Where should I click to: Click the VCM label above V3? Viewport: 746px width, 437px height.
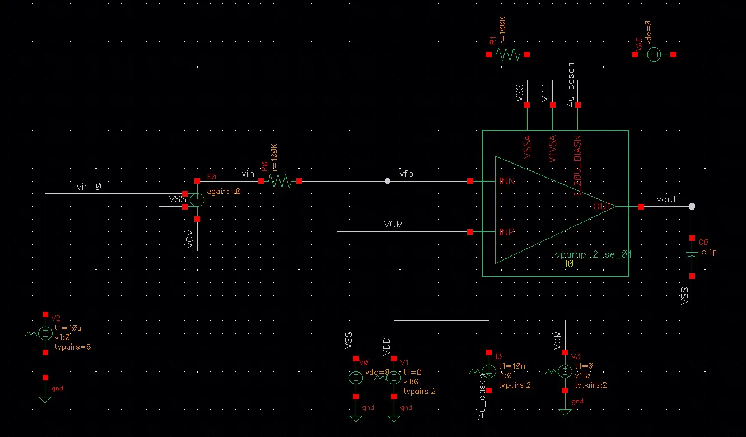[x=558, y=340]
